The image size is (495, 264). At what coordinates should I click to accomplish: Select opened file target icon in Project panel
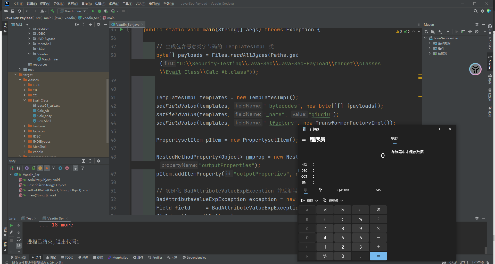77,24
